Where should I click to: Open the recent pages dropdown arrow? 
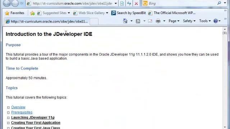coord(22,3)
